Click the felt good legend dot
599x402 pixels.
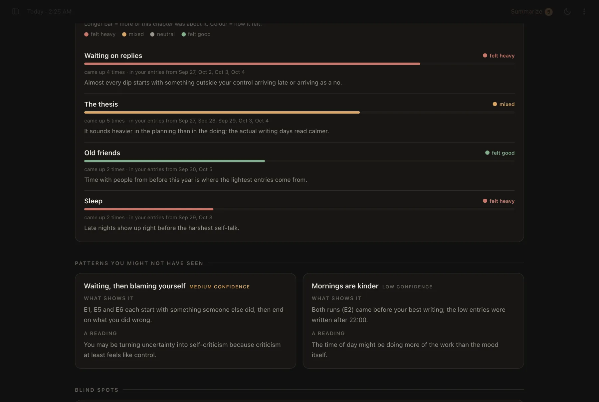click(183, 34)
